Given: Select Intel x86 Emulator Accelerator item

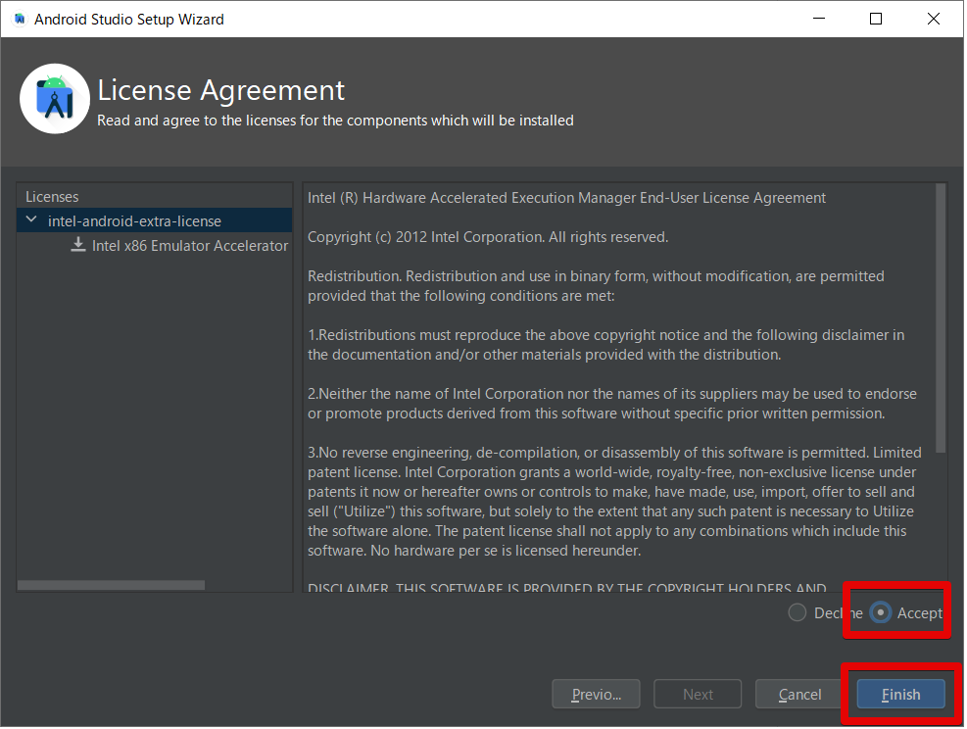Looking at the screenshot, I should click(x=190, y=246).
